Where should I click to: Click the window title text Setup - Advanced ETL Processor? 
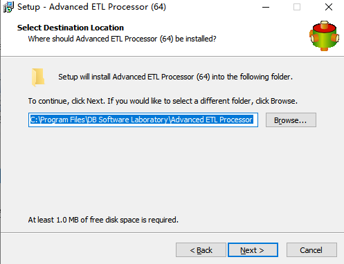[91, 7]
